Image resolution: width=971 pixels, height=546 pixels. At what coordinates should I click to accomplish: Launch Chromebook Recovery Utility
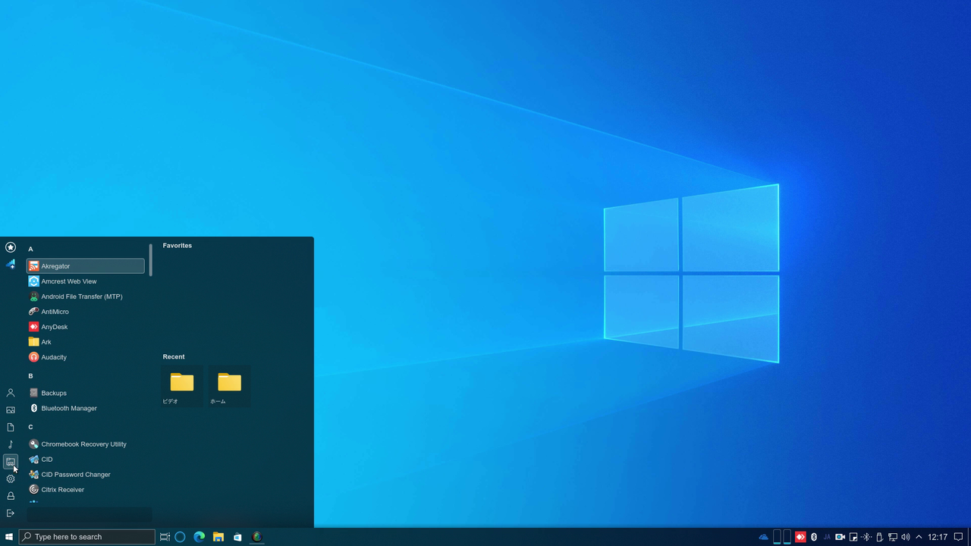[x=85, y=444]
